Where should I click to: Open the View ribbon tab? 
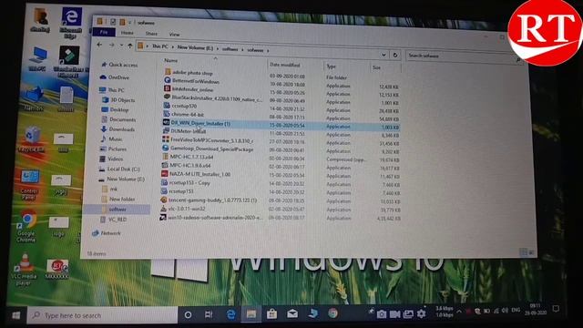174,35
